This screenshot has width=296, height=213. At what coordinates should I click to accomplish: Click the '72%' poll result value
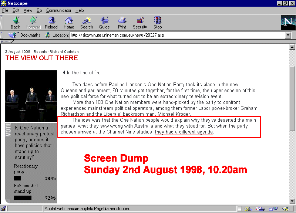click(50, 198)
